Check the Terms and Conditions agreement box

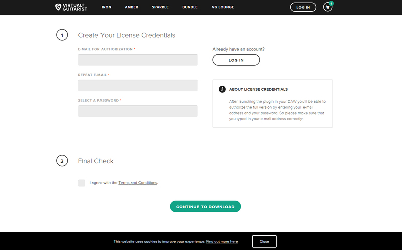coord(82,183)
